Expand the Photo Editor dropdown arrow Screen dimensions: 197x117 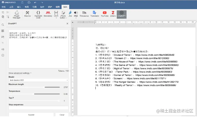[x=66, y=18]
